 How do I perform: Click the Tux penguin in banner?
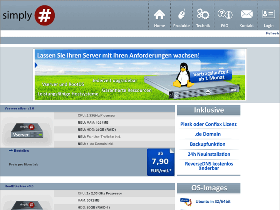coord(183,75)
